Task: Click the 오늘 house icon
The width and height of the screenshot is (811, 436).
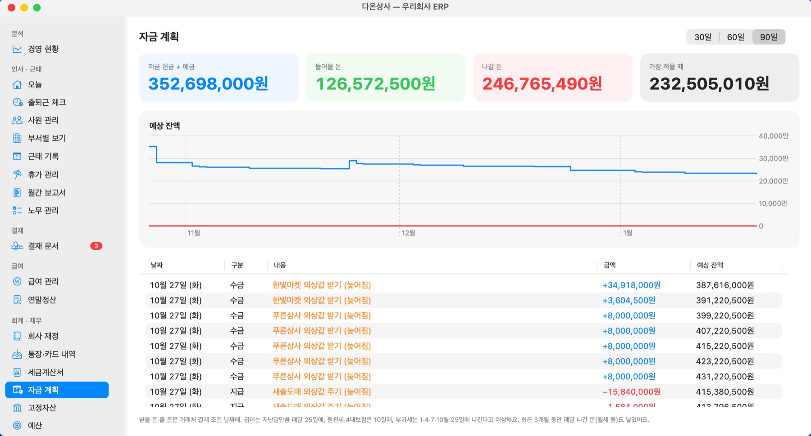Action: coord(17,85)
